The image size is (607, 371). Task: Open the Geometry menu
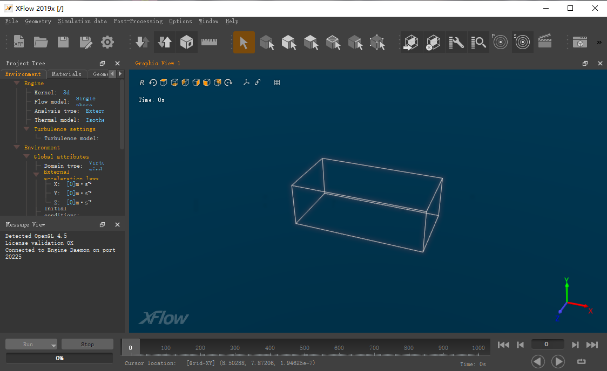click(38, 21)
